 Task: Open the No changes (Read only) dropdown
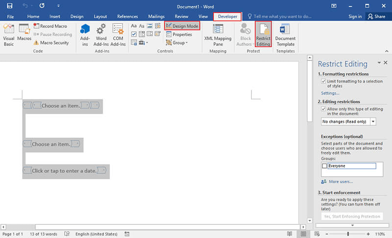click(x=373, y=121)
